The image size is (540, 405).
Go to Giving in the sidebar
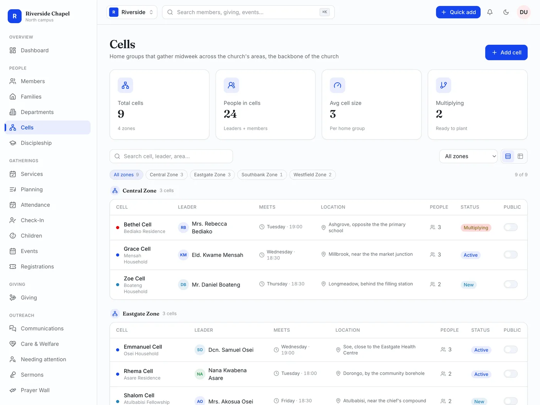coord(48,298)
